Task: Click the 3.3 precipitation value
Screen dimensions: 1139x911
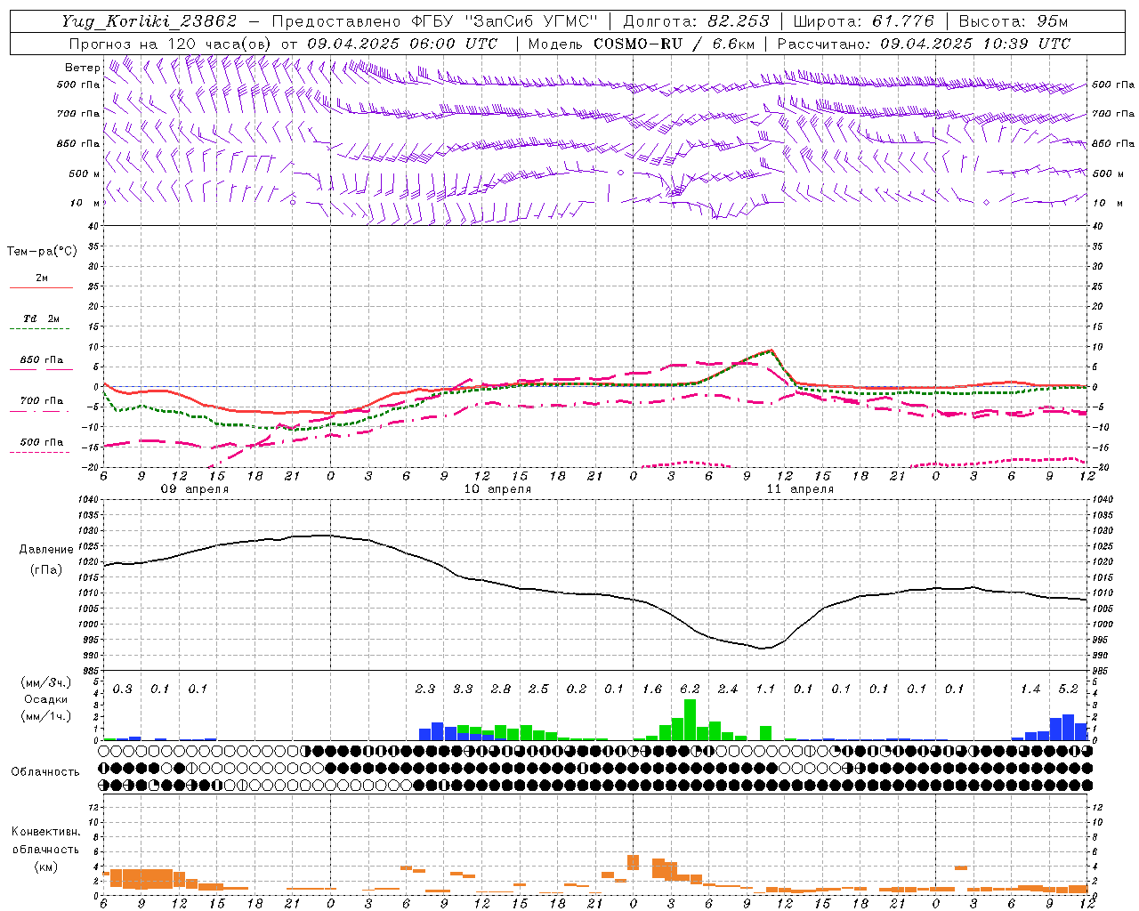Action: pyautogui.click(x=463, y=689)
